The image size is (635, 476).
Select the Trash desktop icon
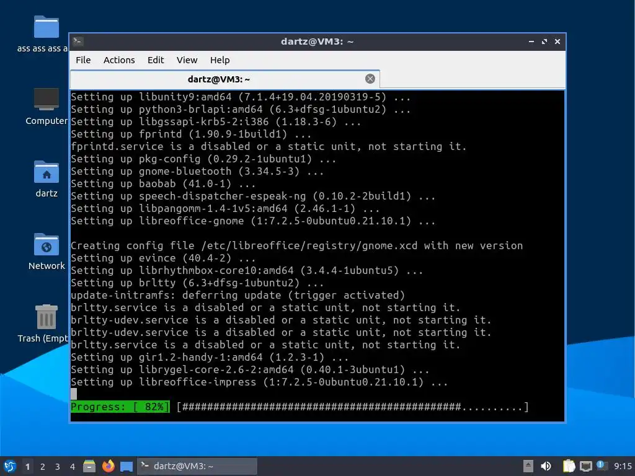pyautogui.click(x=44, y=324)
